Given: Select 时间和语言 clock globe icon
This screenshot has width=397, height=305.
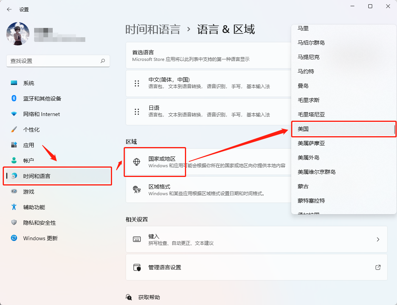Looking at the screenshot, I should [14, 176].
